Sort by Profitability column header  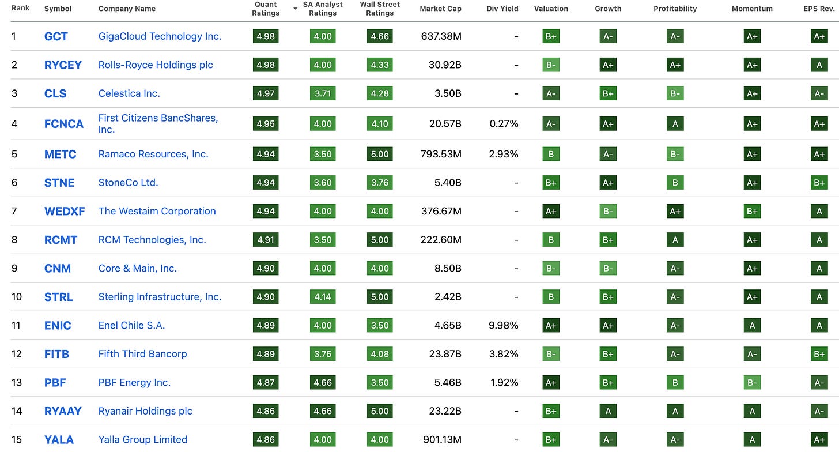(675, 9)
